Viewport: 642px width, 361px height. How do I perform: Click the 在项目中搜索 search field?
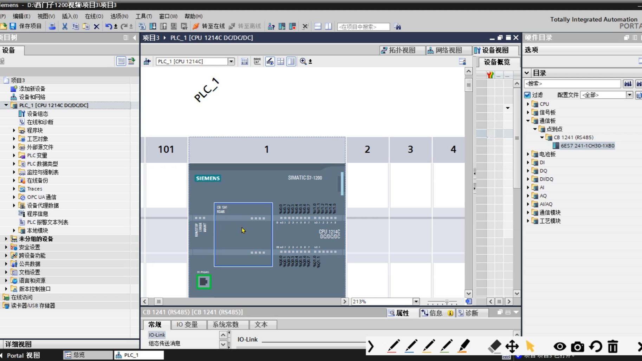[x=363, y=27]
